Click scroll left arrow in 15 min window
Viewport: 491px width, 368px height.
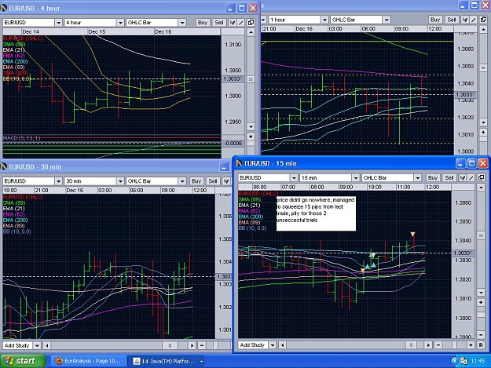pos(283,345)
